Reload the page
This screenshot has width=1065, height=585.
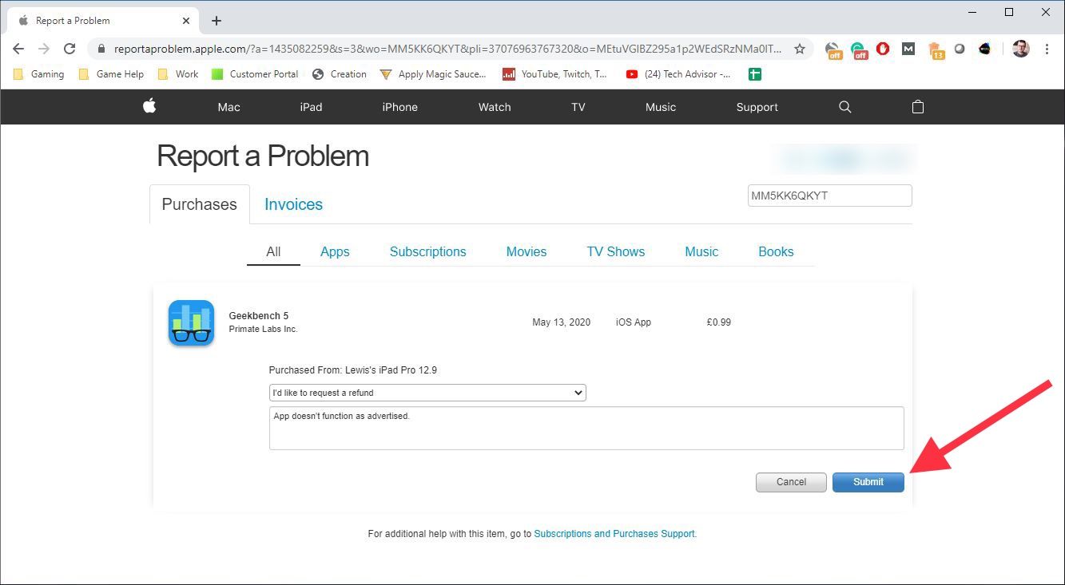click(70, 49)
